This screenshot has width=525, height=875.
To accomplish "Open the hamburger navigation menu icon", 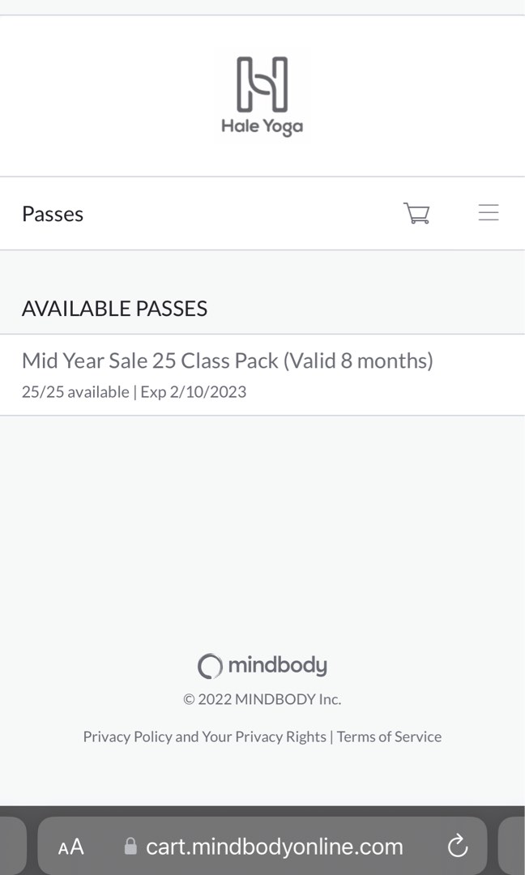I will pyautogui.click(x=489, y=212).
